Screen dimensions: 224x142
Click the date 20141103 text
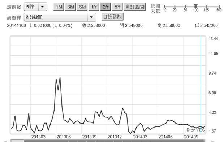point(16,25)
